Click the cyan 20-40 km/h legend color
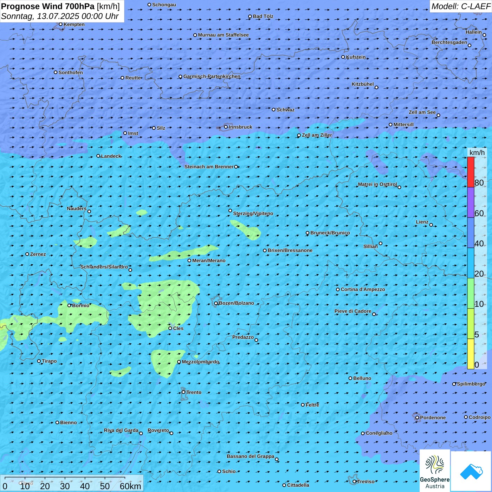 [x=471, y=263]
